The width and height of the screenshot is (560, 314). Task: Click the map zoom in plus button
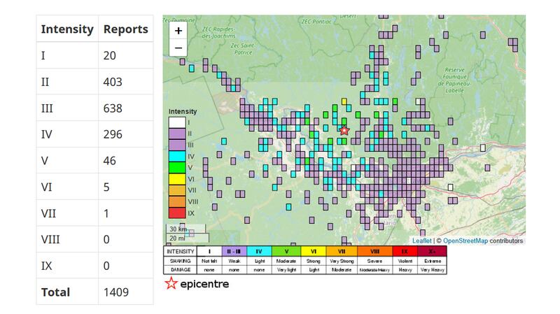tap(178, 31)
